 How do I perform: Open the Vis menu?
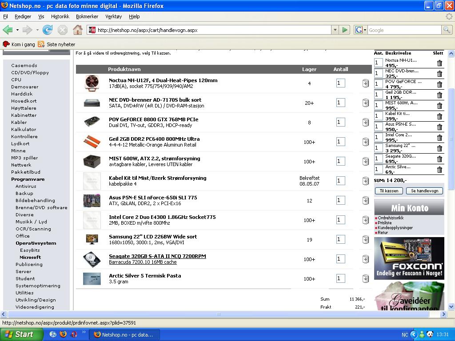point(41,16)
